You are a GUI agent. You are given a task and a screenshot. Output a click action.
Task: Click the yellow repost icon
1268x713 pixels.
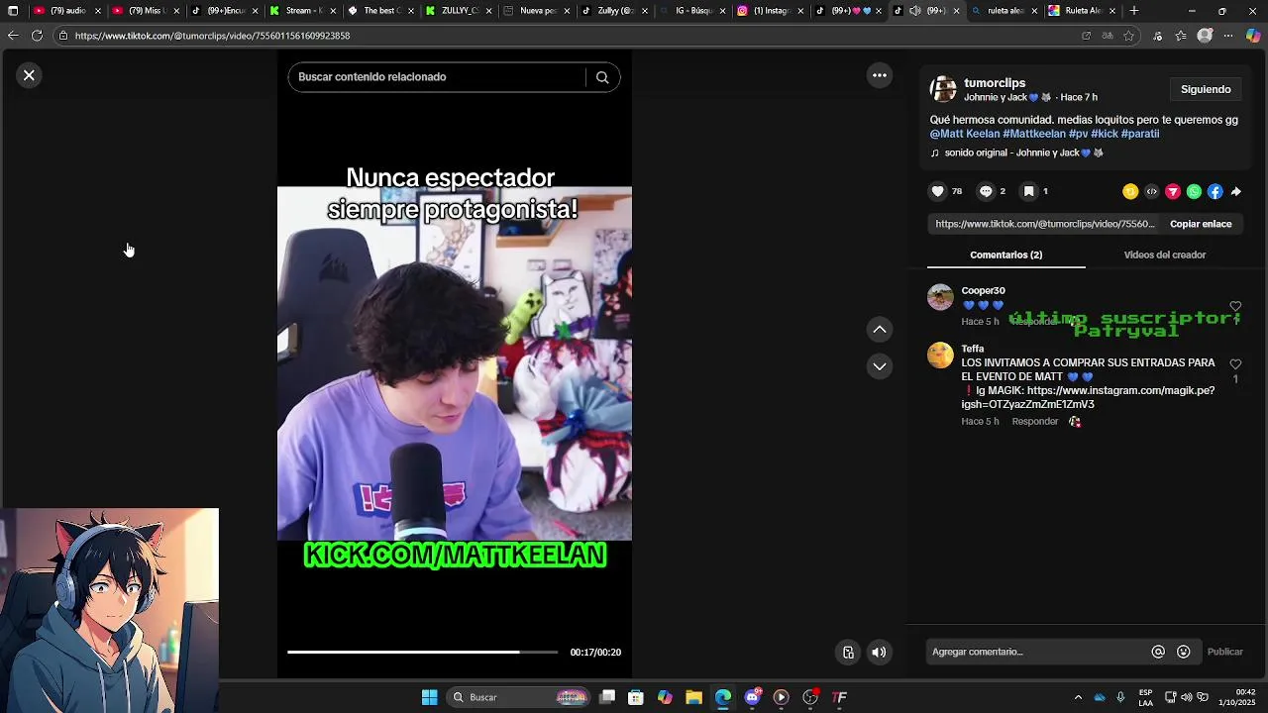[x=1130, y=192]
